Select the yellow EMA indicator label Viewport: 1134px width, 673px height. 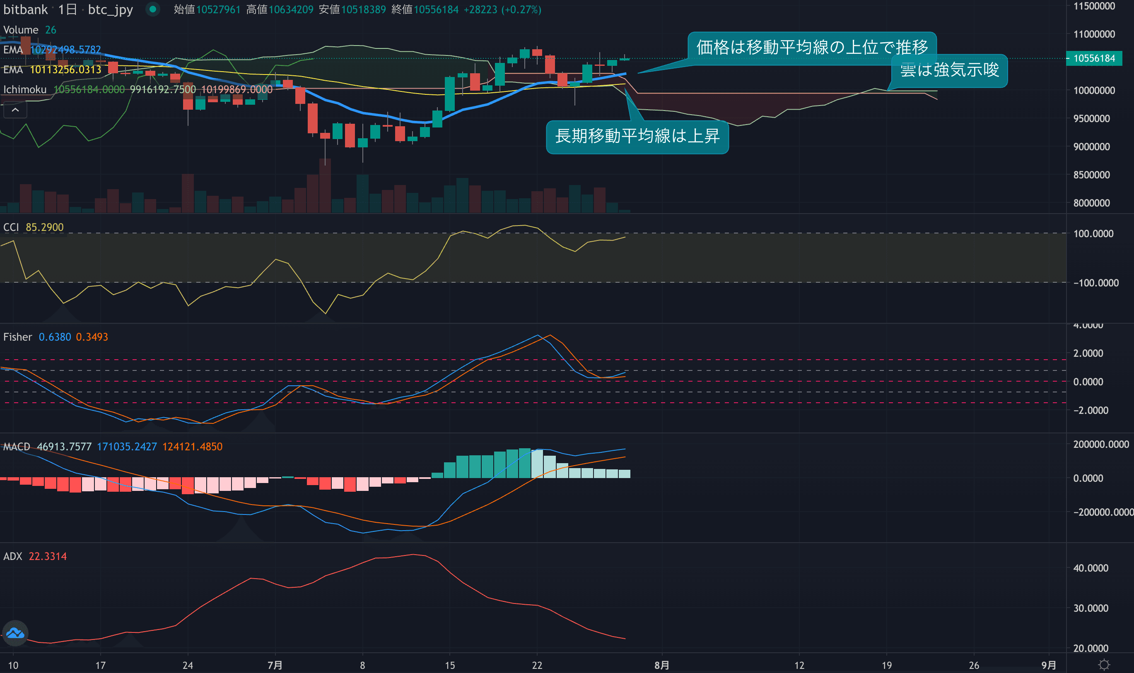(13, 70)
